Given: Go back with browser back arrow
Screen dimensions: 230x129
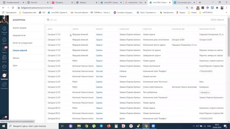Looking at the screenshot, I should coord(3,8).
